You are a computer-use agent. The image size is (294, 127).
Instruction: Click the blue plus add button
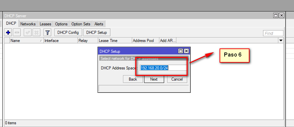[8, 33]
